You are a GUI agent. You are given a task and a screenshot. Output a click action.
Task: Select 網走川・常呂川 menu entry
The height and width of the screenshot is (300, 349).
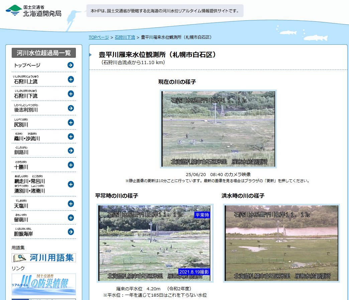tap(29, 181)
